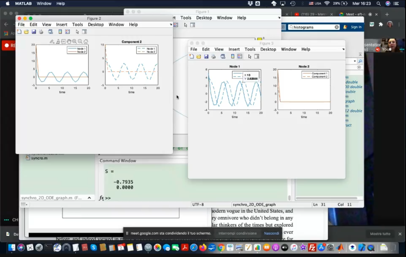Click Print Figure icon in Figure 2 toolbar
Image resolution: width=406 pixels, height=257 pixels.
(x=41, y=32)
